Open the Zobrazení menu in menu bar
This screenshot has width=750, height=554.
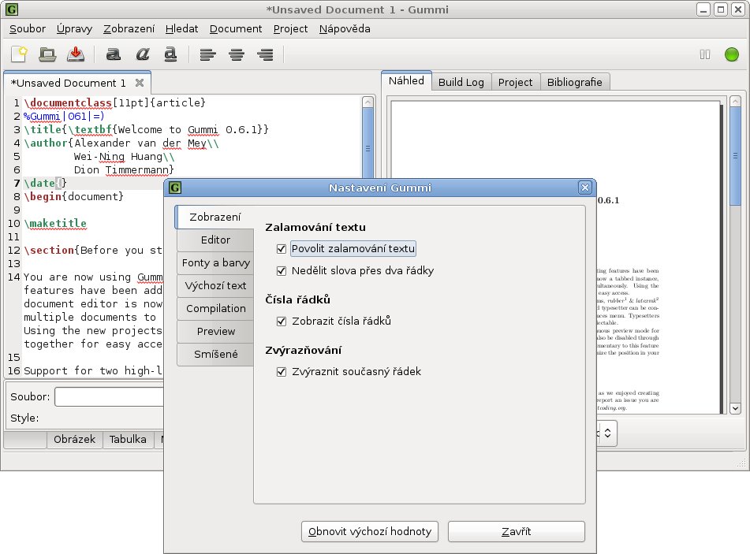click(x=129, y=28)
